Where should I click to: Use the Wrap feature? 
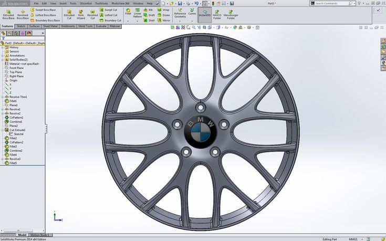tap(163, 10)
